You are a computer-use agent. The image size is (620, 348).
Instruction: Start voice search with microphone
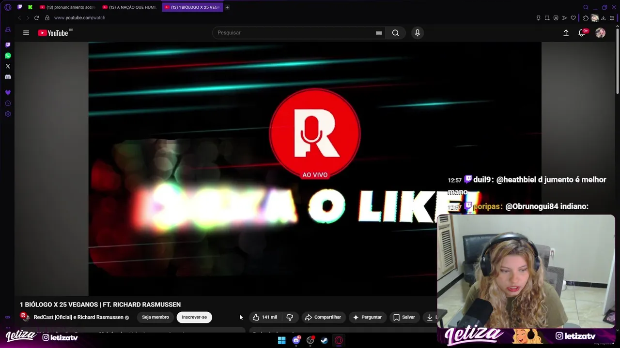pyautogui.click(x=418, y=33)
